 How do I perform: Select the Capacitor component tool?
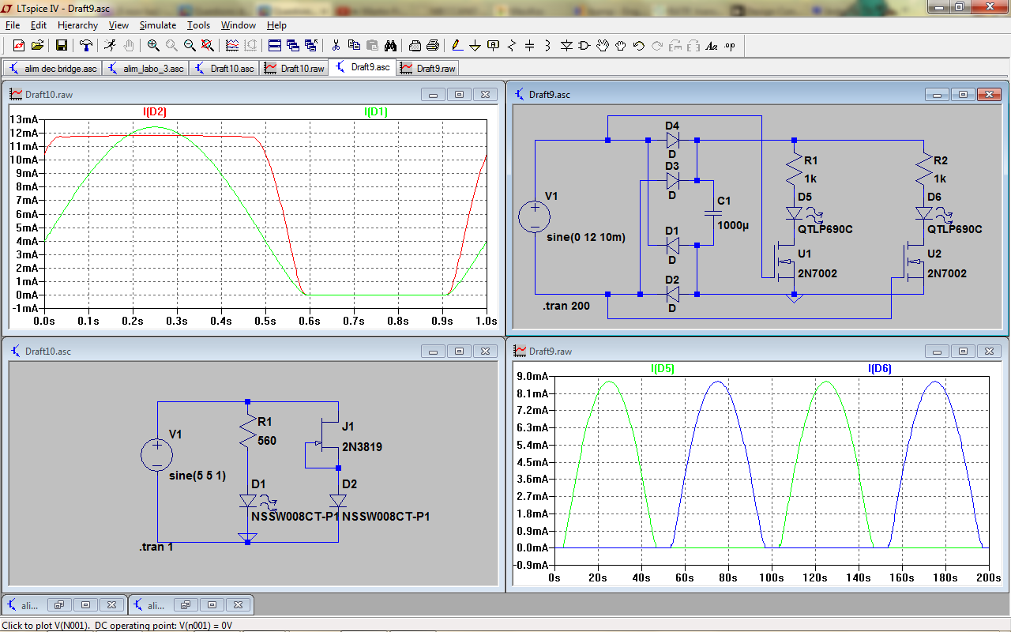pos(530,45)
